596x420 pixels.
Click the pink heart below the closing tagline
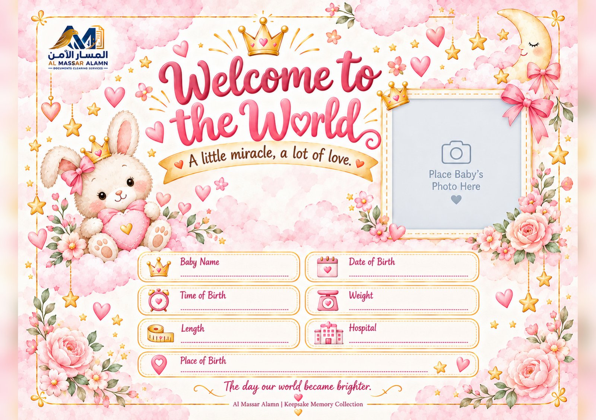pos(298,397)
